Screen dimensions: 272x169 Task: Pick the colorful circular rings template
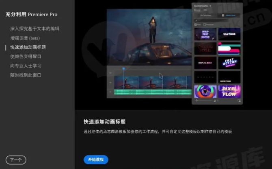point(205,92)
